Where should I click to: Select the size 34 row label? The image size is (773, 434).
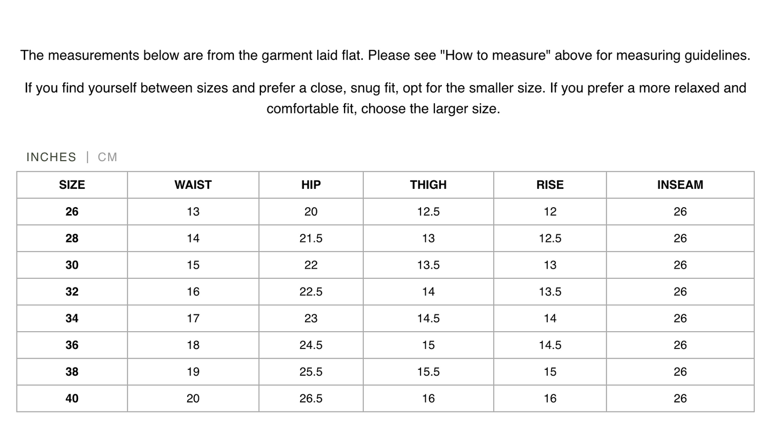[x=72, y=318]
